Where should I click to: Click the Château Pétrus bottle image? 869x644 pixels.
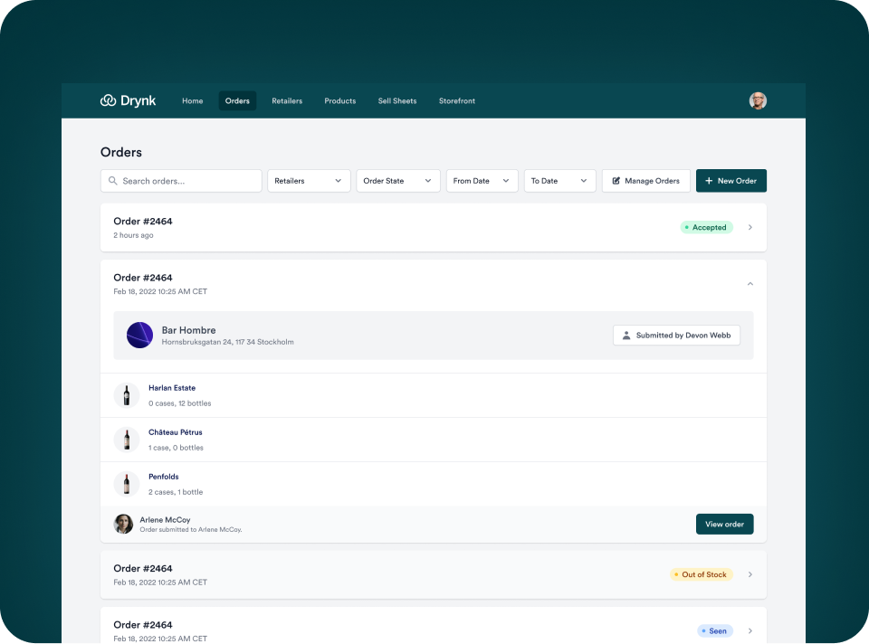coord(127,440)
